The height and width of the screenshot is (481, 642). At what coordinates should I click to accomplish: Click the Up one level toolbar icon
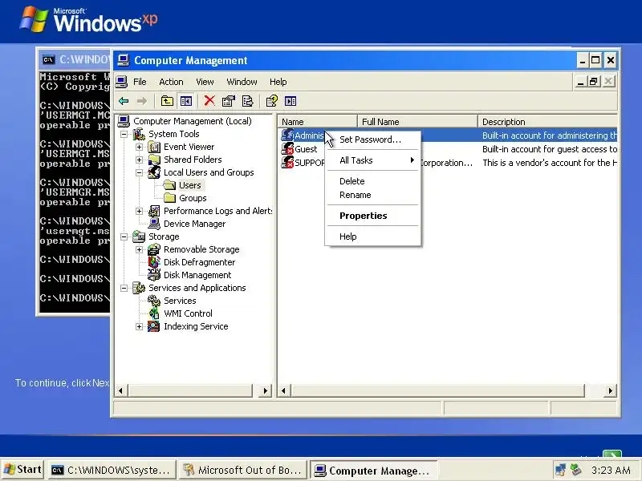pos(167,101)
